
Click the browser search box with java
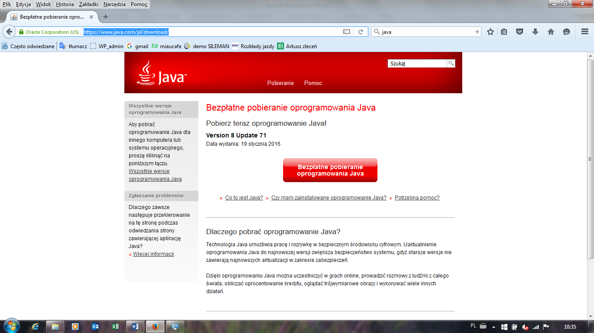(x=426, y=32)
